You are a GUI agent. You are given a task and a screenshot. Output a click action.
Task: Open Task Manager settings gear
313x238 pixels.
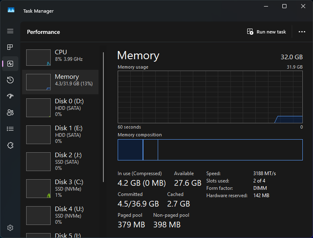10,227
